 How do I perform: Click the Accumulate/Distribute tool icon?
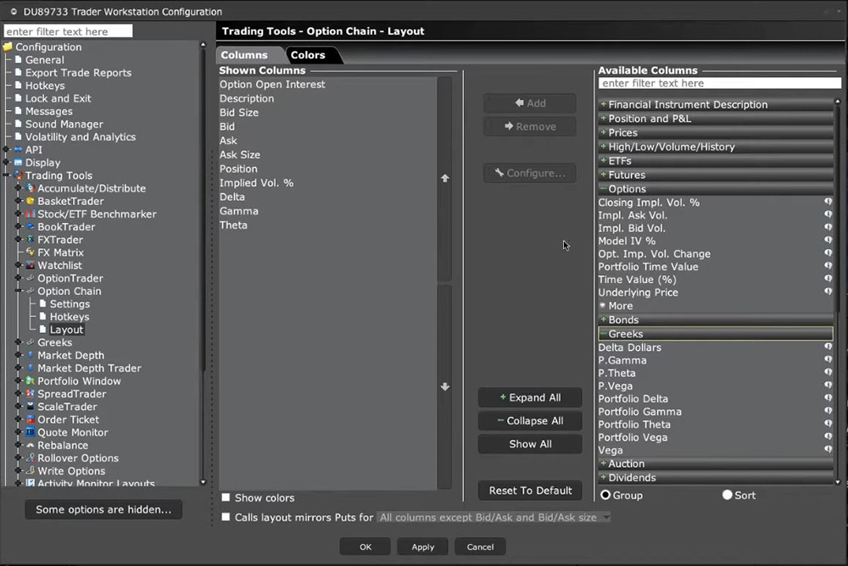point(31,188)
